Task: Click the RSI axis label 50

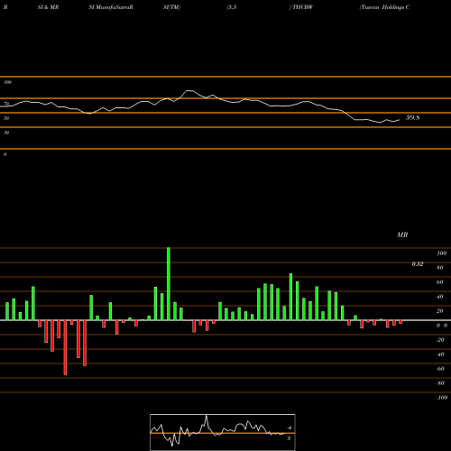Action: tap(6, 118)
